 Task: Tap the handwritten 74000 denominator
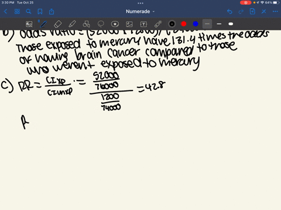point(111,107)
